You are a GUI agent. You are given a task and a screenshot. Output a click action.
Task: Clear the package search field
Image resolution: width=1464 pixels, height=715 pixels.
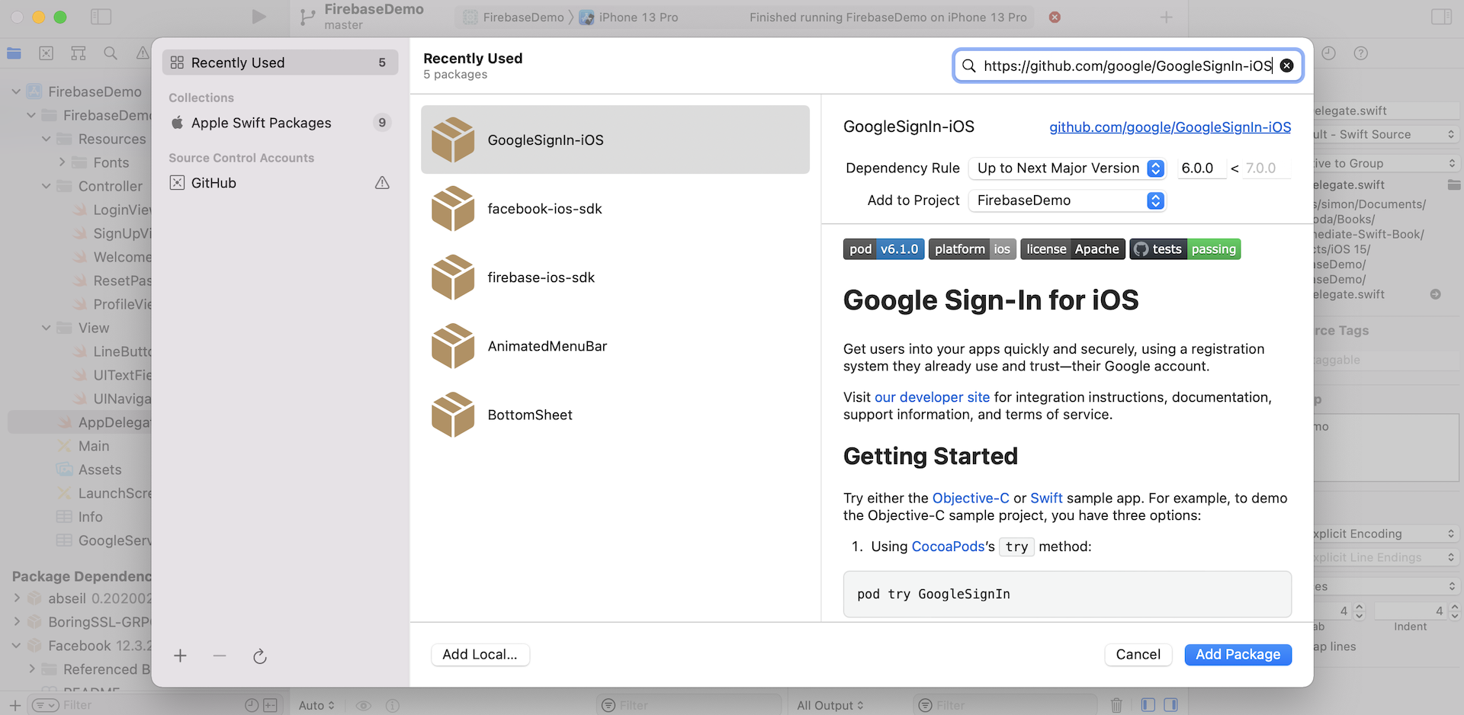(1286, 66)
